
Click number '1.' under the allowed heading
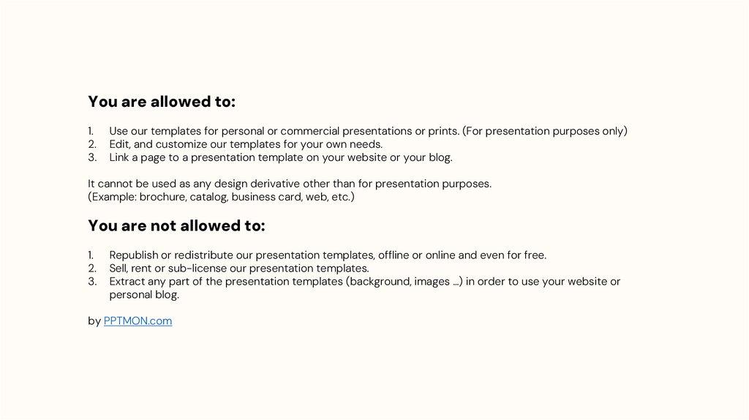point(91,131)
